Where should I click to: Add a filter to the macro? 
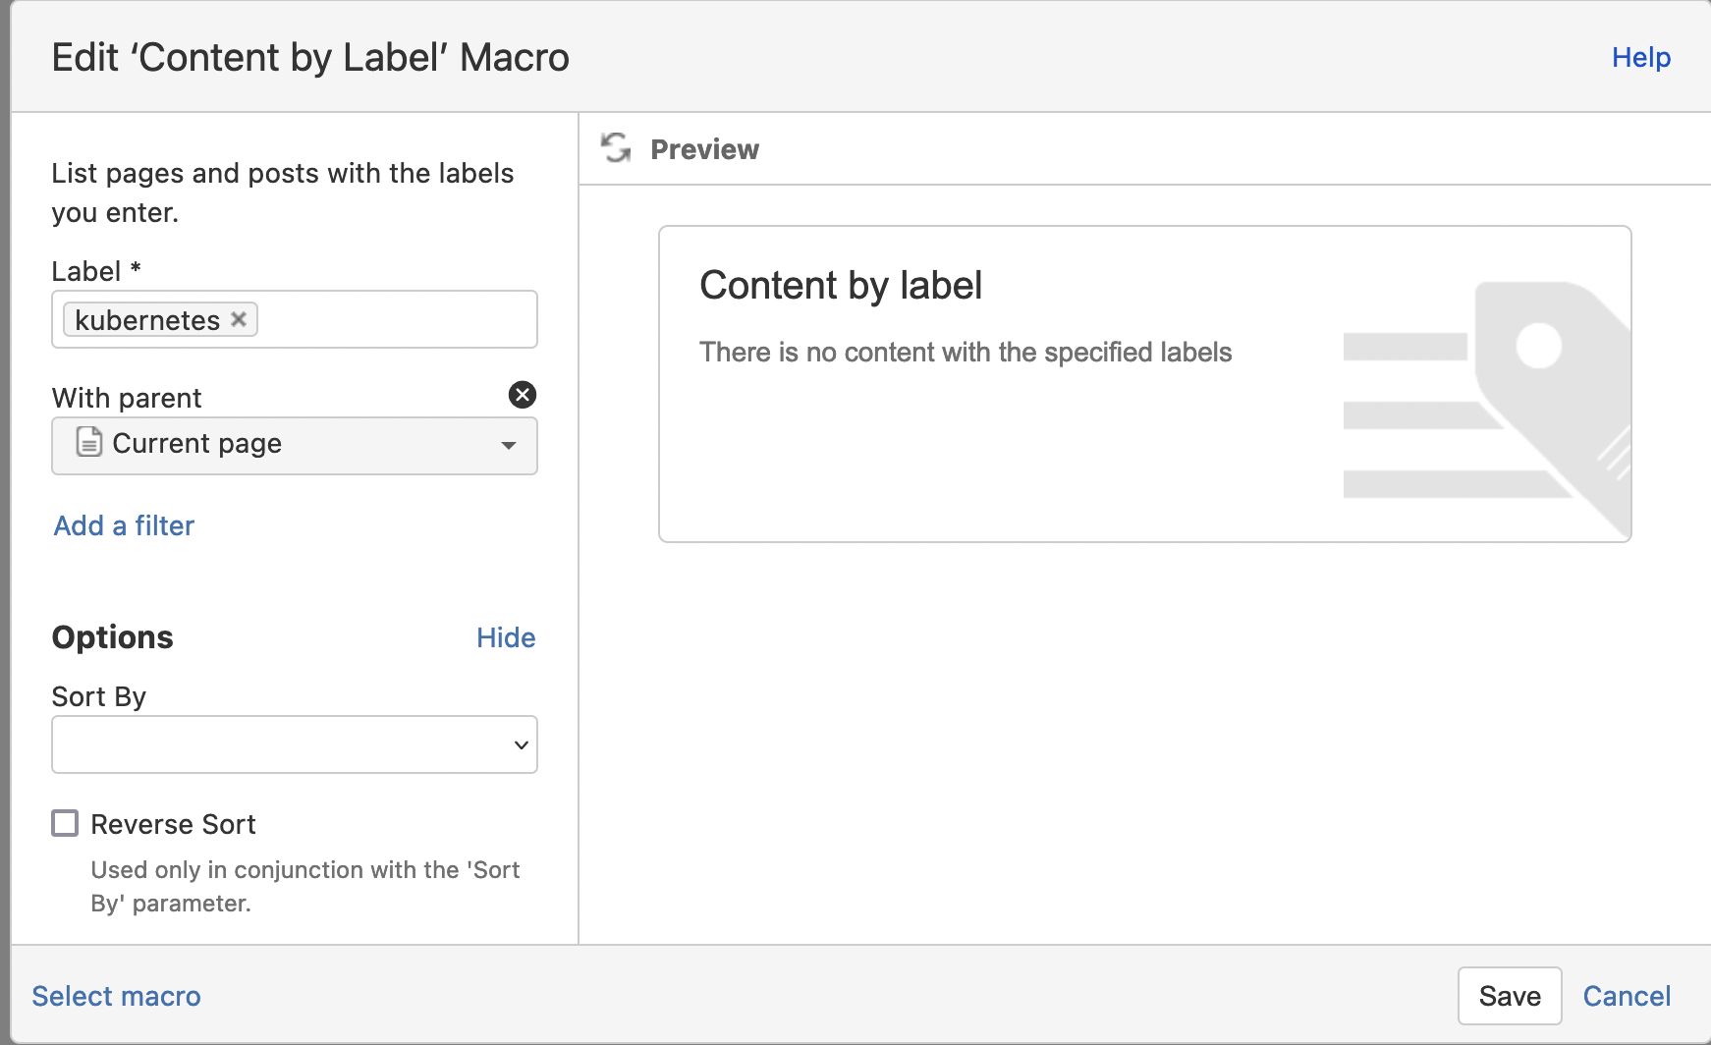(124, 525)
